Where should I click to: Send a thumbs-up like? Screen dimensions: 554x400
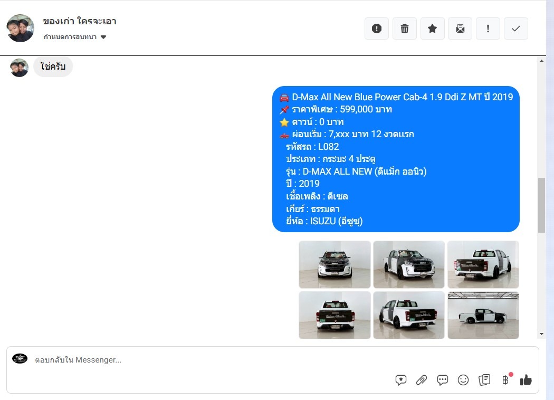tap(526, 380)
